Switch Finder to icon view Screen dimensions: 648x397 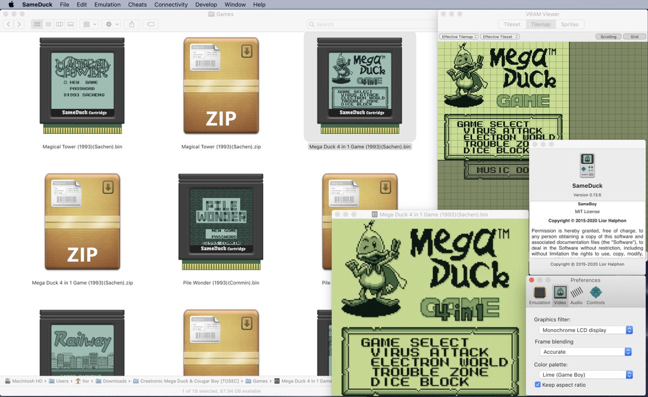click(37, 24)
